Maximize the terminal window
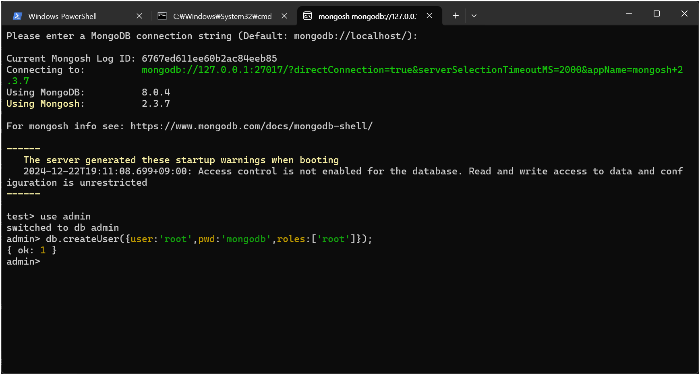Viewport: 700px width, 375px height. 657,14
